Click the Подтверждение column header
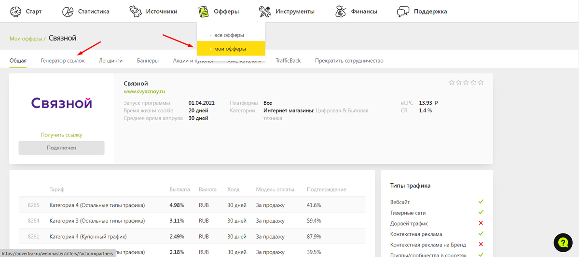 point(327,189)
